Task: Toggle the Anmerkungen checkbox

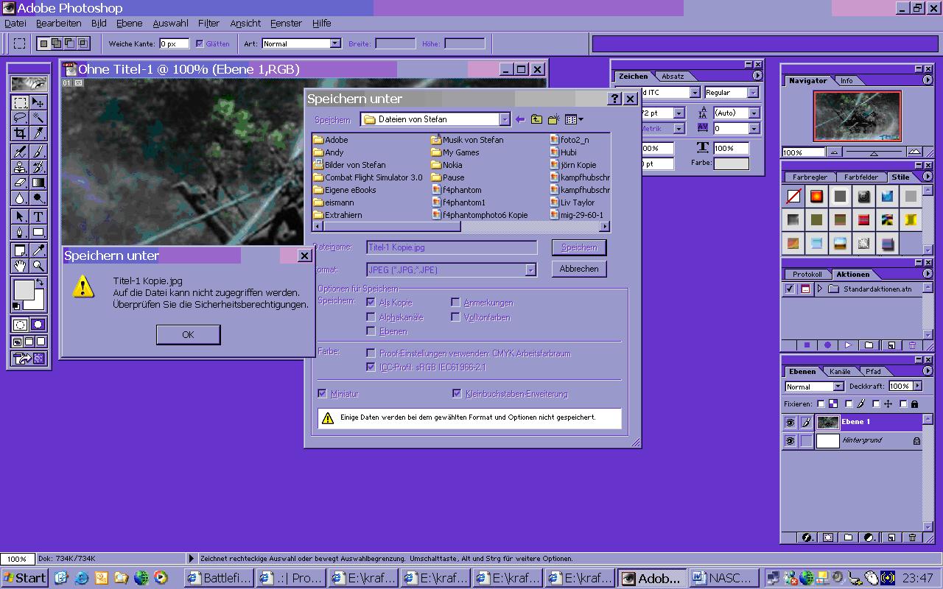Action: (x=455, y=303)
